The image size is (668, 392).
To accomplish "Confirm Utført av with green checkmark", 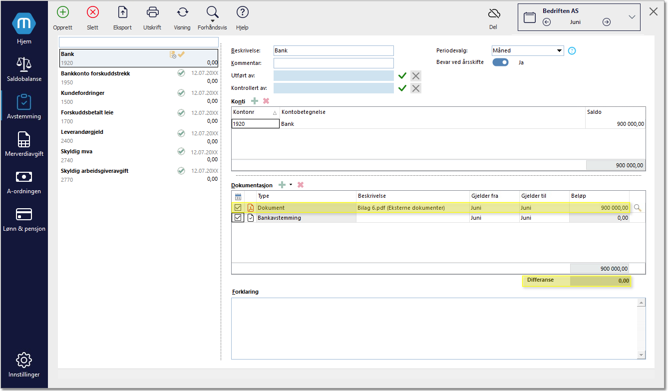I will pyautogui.click(x=402, y=76).
